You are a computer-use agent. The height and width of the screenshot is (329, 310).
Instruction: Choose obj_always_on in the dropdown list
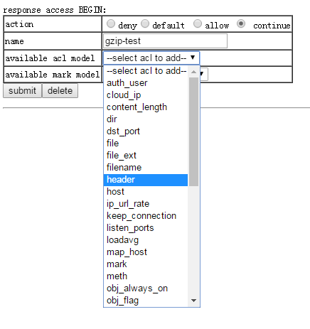click(146, 288)
